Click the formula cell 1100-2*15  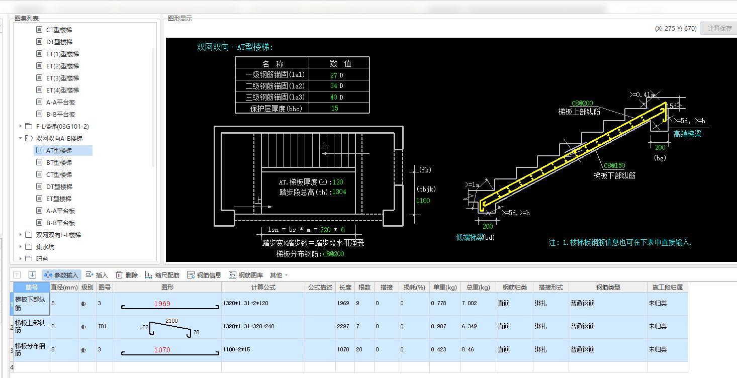[x=263, y=350]
